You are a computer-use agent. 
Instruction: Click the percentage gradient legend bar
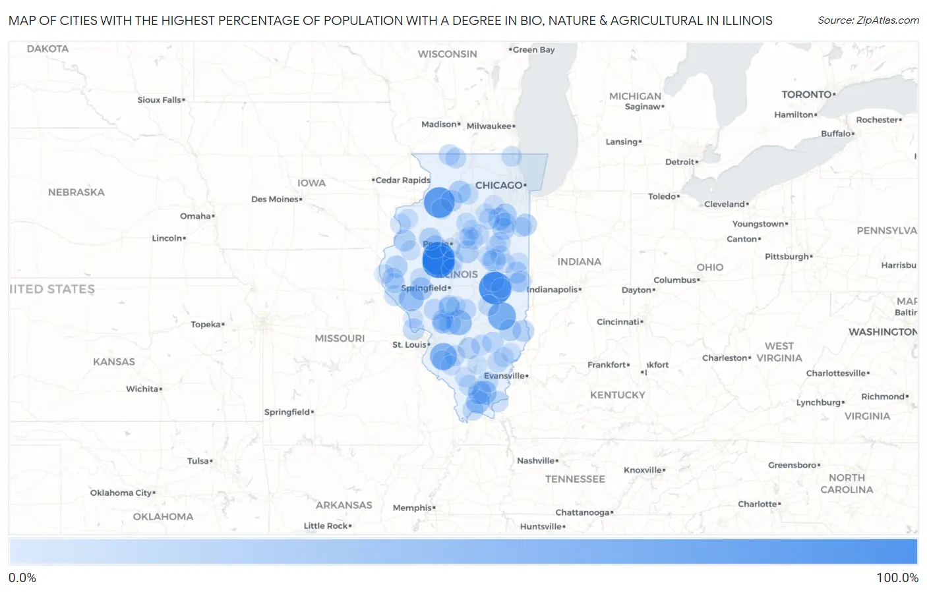pyautogui.click(x=463, y=552)
